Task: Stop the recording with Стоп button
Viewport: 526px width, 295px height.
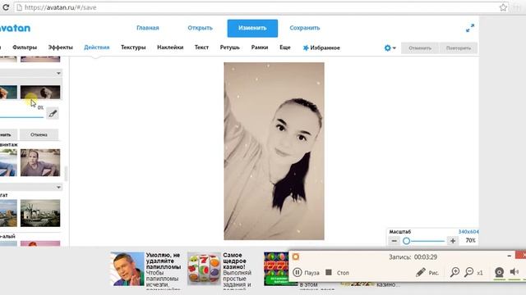Action: tap(337, 273)
